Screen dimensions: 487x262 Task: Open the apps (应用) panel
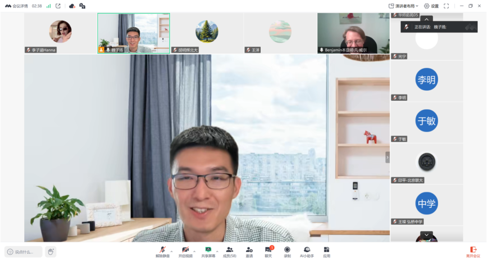[x=326, y=252]
